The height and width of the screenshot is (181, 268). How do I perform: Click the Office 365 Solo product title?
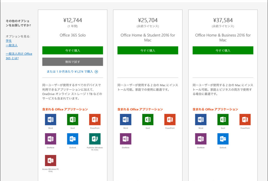coord(73,35)
